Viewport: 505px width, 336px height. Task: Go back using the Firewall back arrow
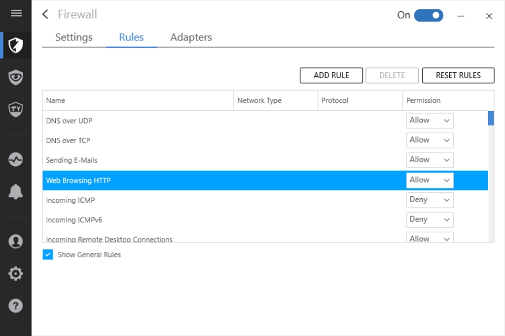[45, 15]
